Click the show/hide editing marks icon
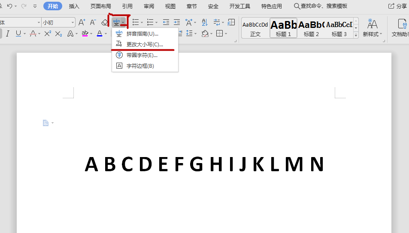 pyautogui.click(x=217, y=22)
